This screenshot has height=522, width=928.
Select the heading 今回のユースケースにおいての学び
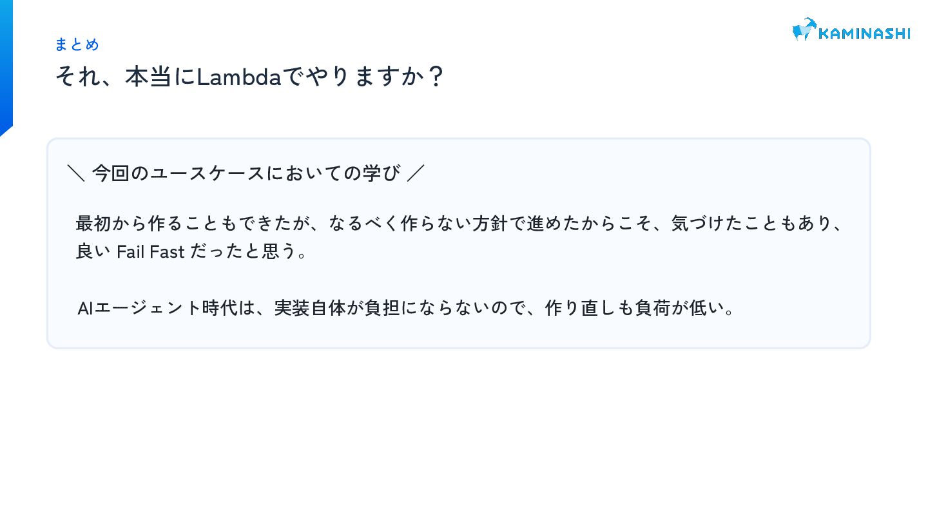coord(246,173)
